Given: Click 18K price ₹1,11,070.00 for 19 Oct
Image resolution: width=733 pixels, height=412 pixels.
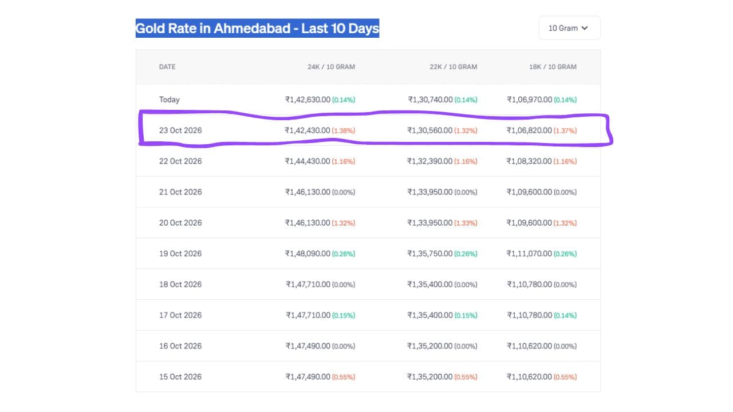Looking at the screenshot, I should [x=529, y=253].
